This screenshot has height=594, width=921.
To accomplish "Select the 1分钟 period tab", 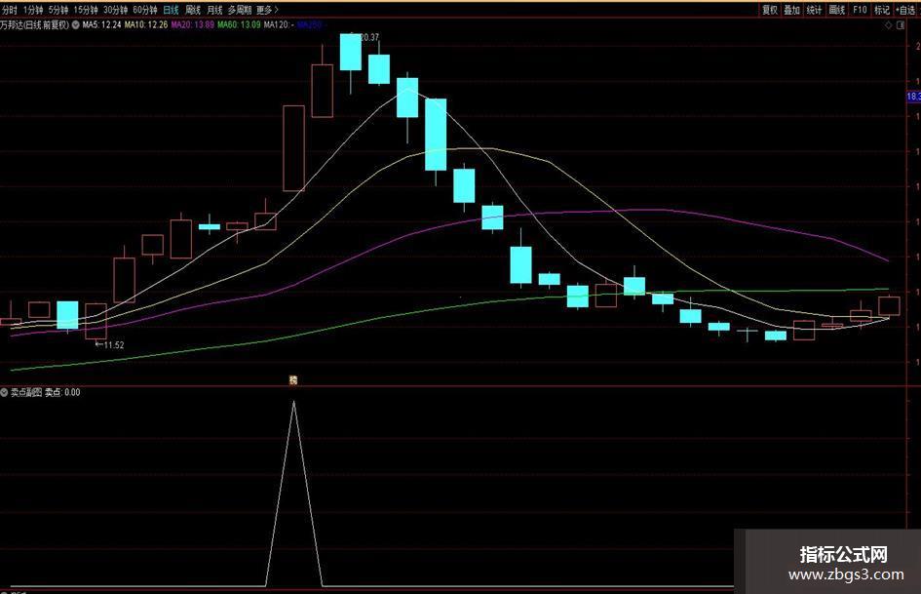I will pos(33,10).
